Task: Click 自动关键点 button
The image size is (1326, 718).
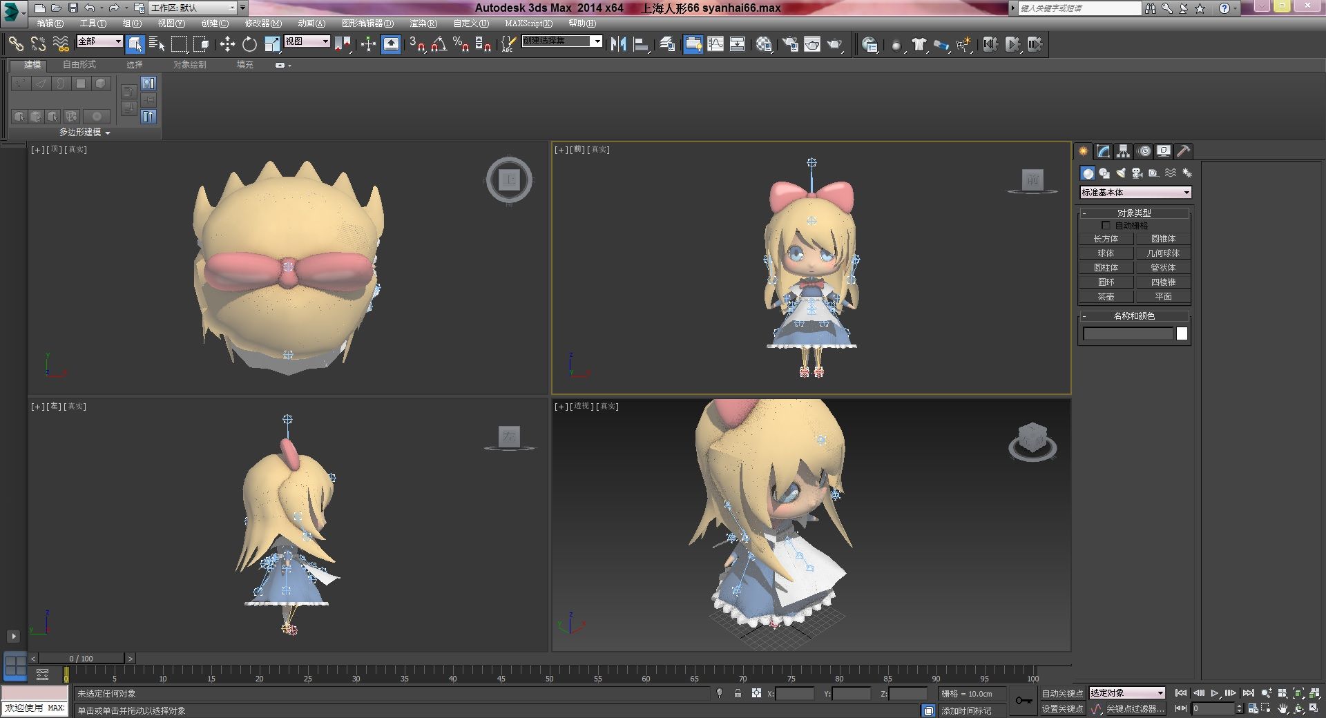Action: coord(1062,693)
